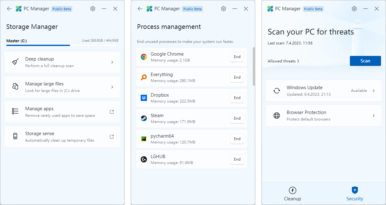Image resolution: width=386 pixels, height=205 pixels.
Task: Click the Public Beta badge in Process management window
Action: tap(193, 9)
